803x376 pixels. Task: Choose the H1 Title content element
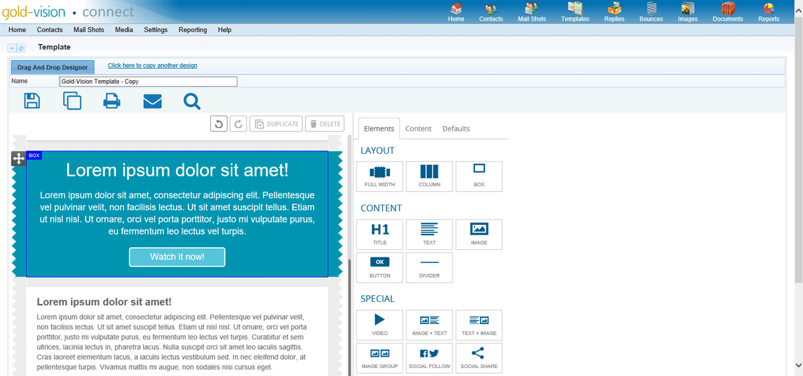(x=380, y=234)
